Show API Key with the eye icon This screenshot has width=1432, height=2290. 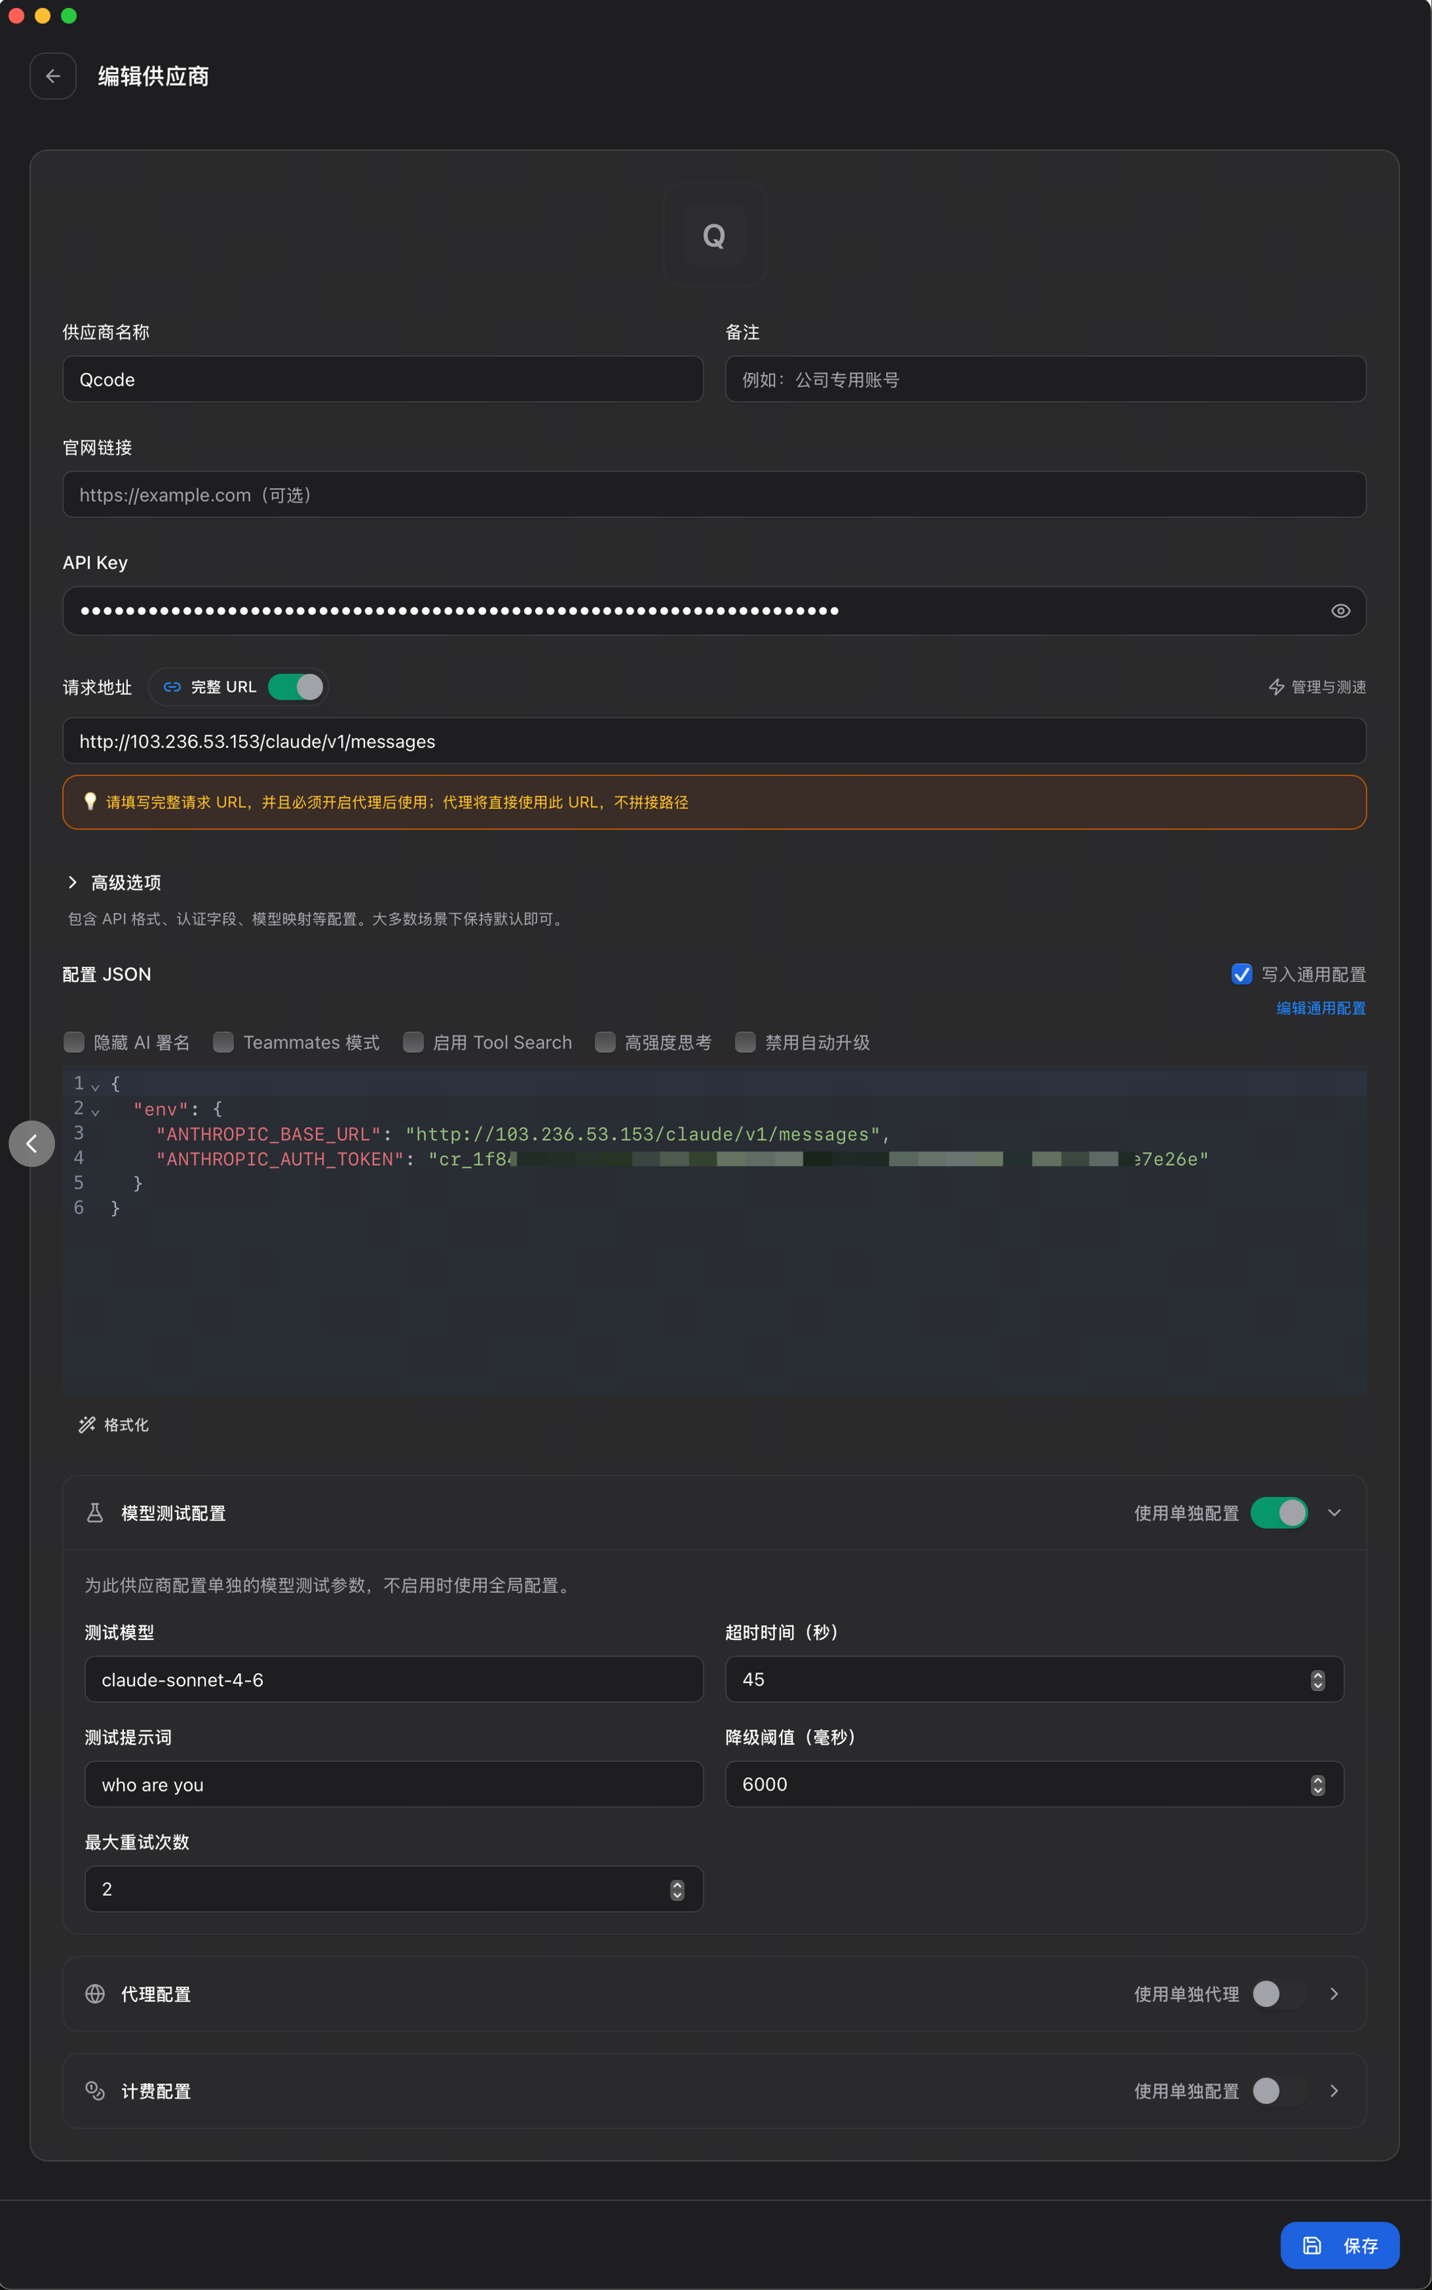[1340, 611]
